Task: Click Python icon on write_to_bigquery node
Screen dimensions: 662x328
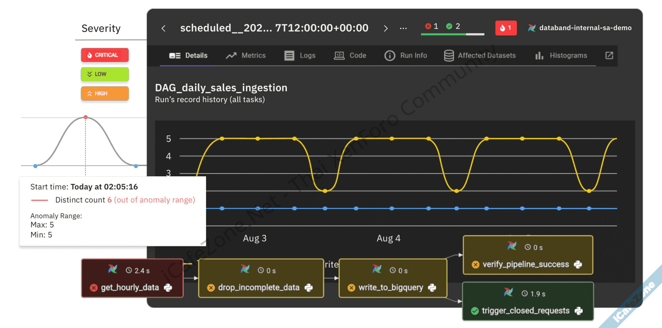Action: click(432, 288)
